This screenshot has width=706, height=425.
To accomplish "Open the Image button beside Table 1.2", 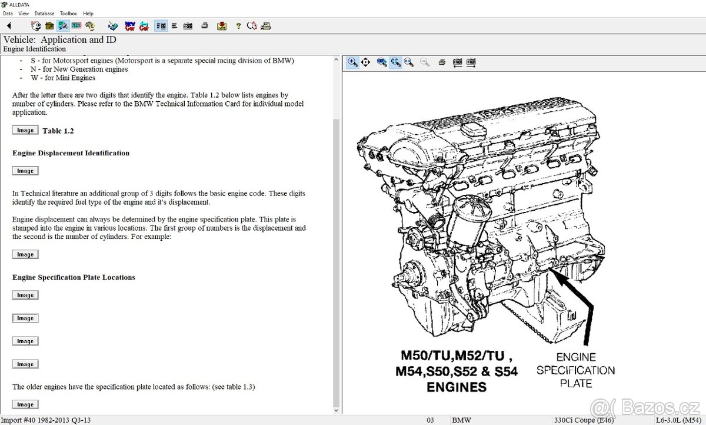I will pyautogui.click(x=25, y=130).
